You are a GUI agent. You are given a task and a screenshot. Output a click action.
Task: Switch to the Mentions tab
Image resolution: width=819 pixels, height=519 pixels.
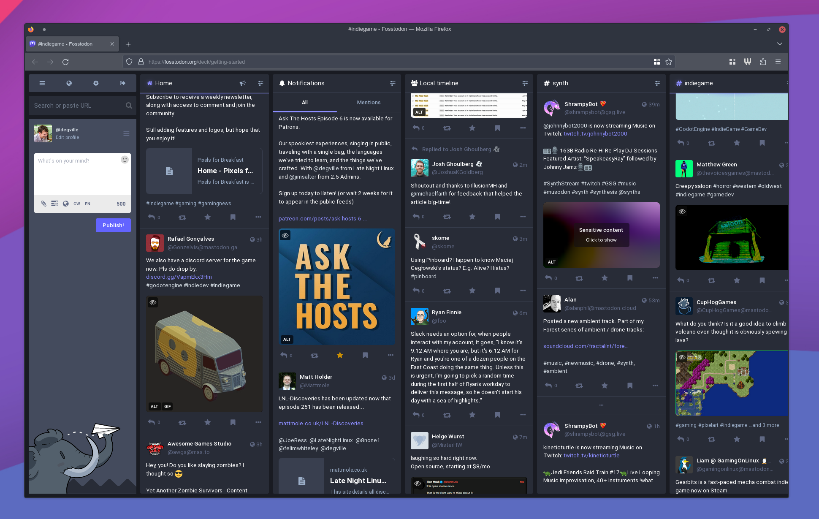tap(369, 103)
